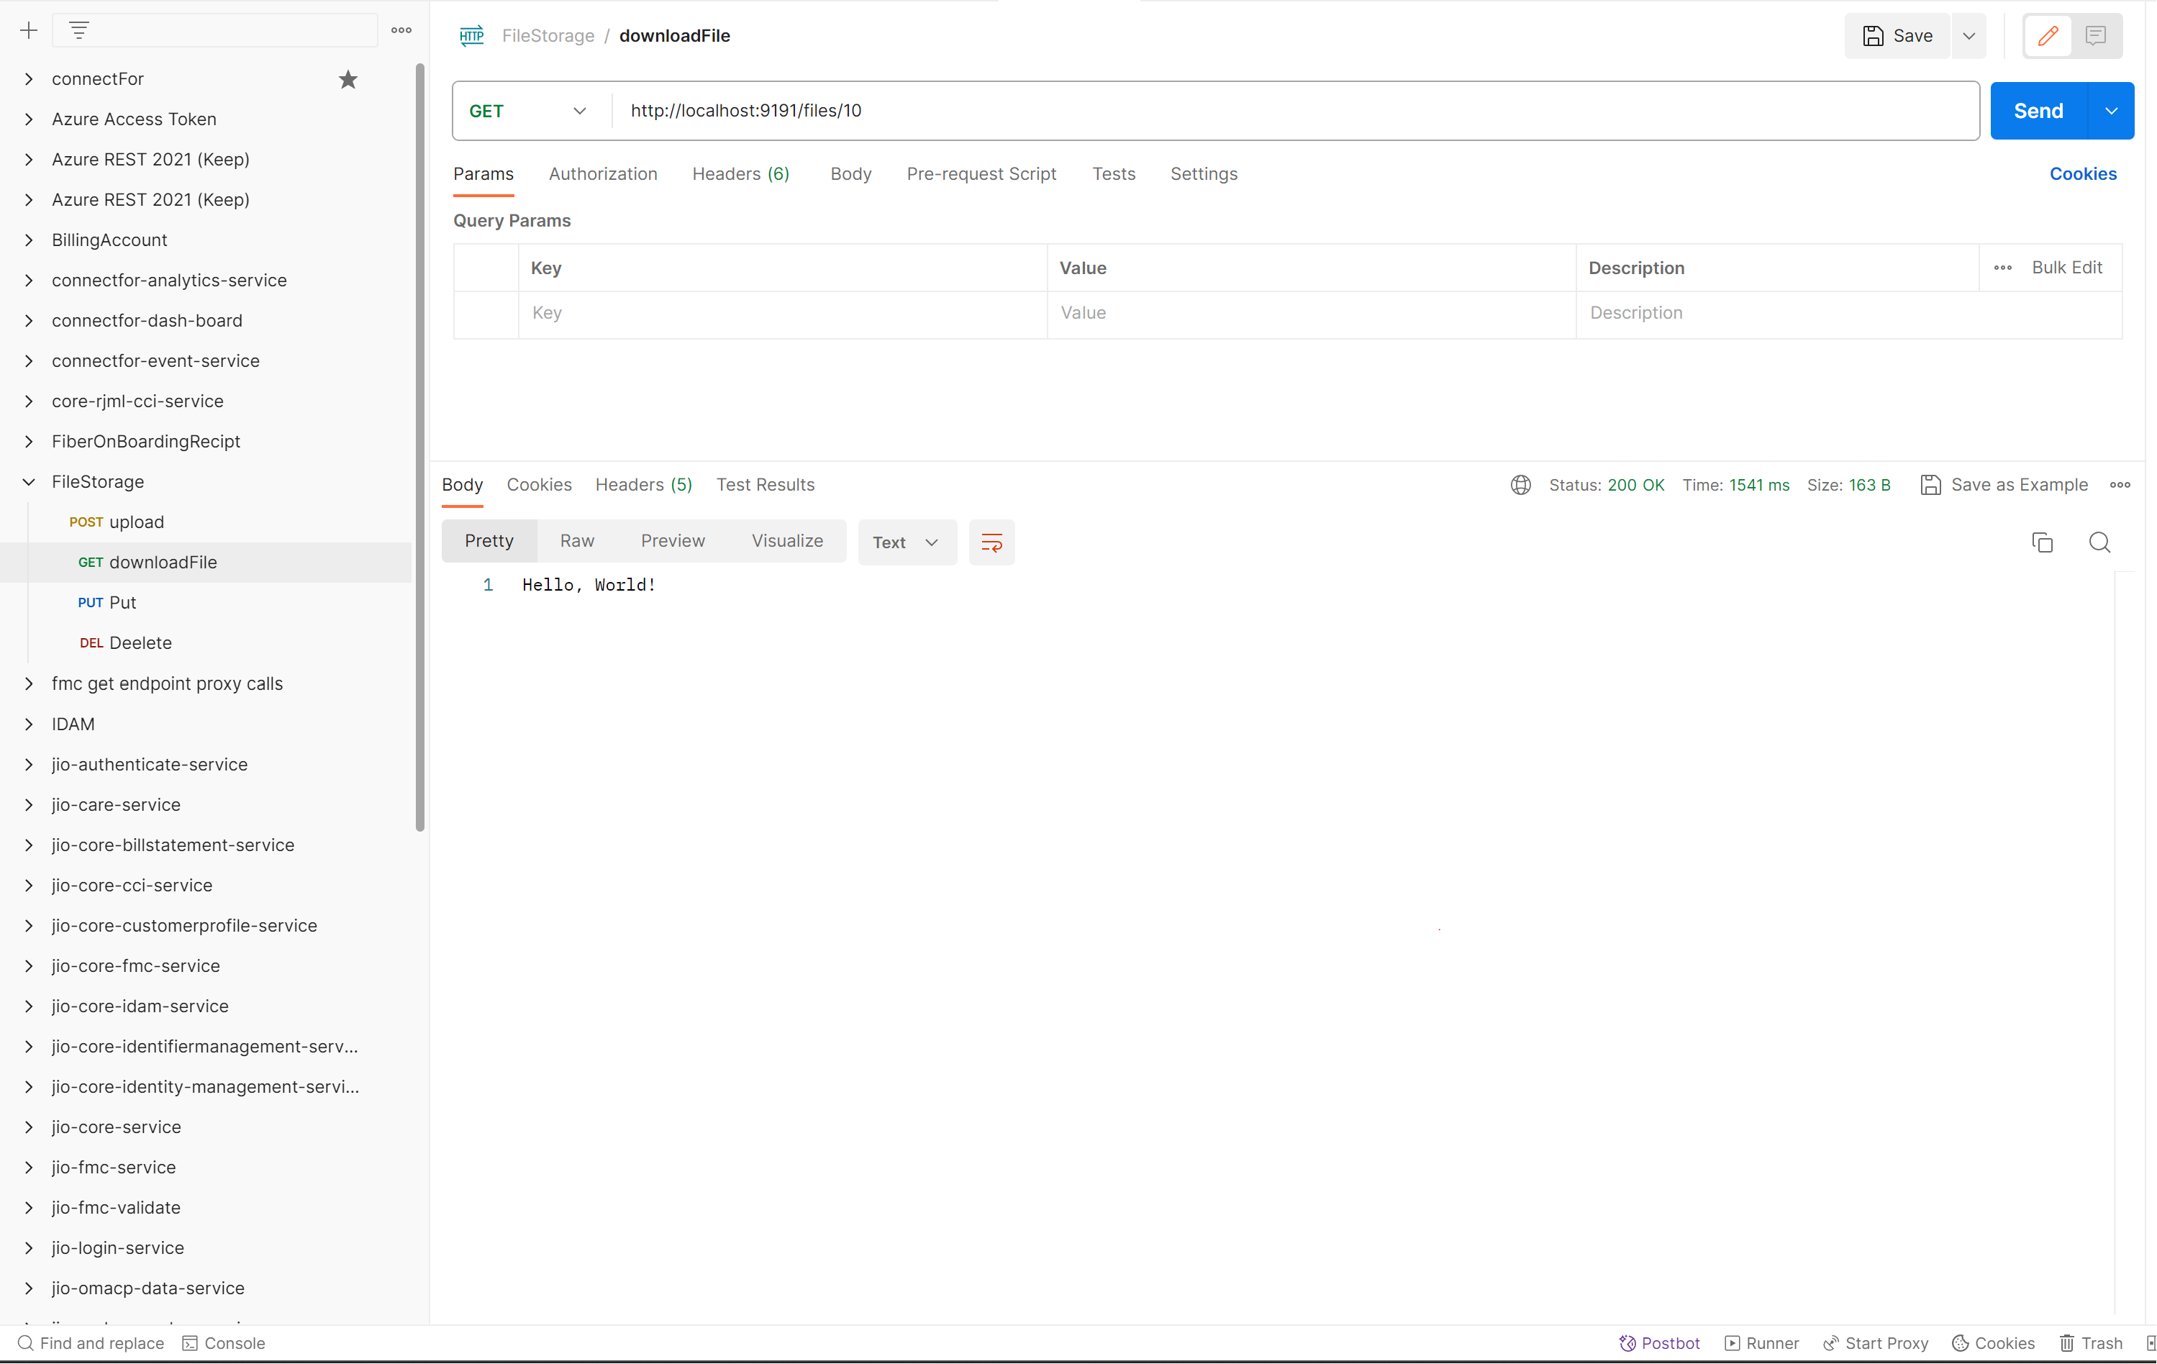Switch to the Authorization tab
The image size is (2157, 1364).
pos(603,174)
